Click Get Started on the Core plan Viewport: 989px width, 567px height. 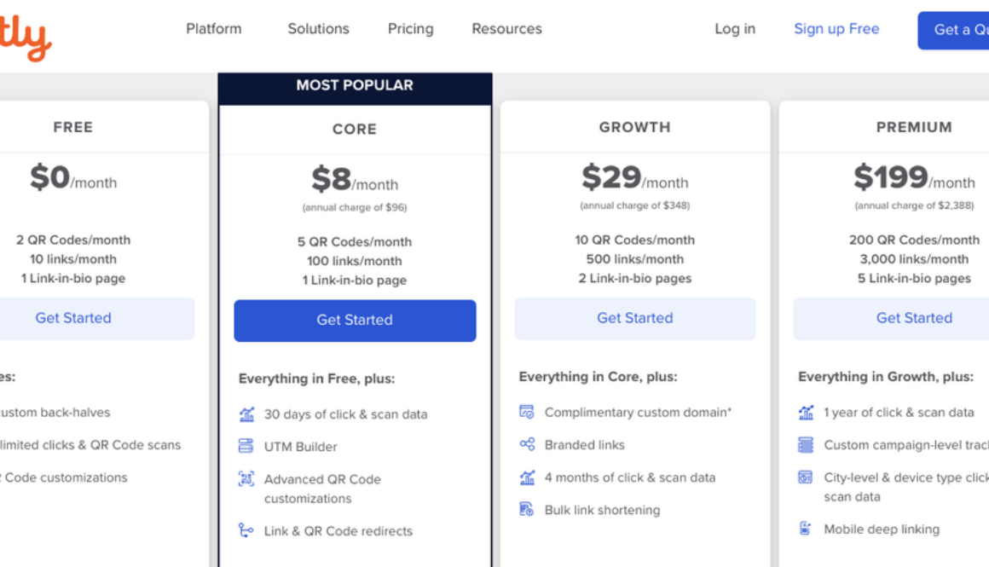tap(355, 320)
